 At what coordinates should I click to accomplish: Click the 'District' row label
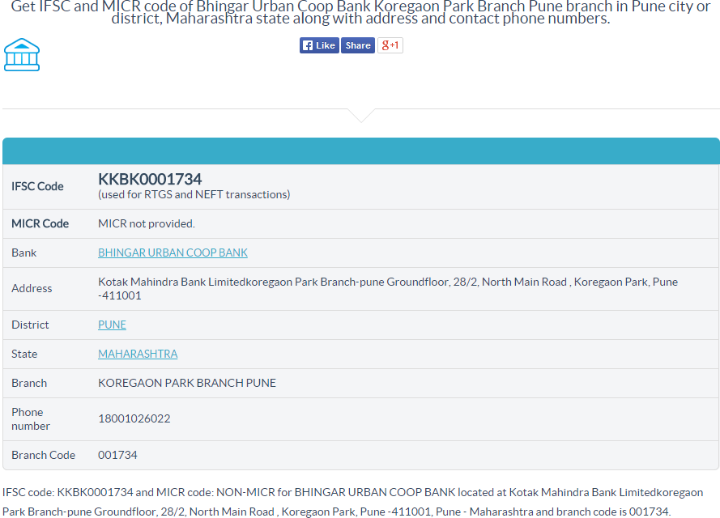pos(30,325)
